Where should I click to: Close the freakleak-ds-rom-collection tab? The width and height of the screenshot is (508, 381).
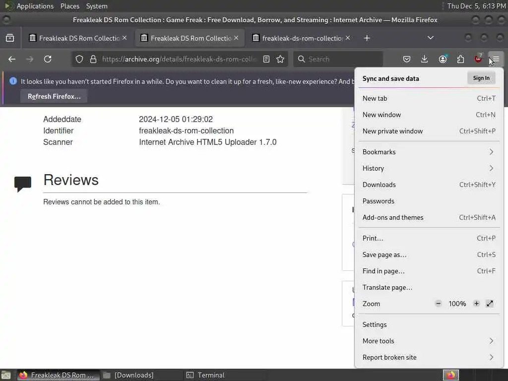(348, 38)
